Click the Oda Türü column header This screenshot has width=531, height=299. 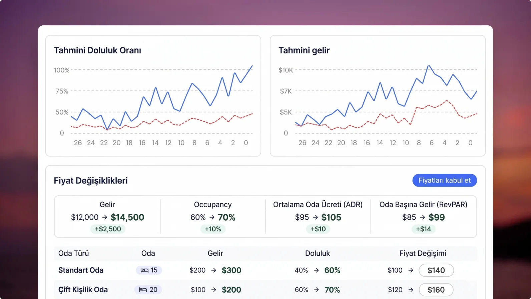[x=73, y=253]
